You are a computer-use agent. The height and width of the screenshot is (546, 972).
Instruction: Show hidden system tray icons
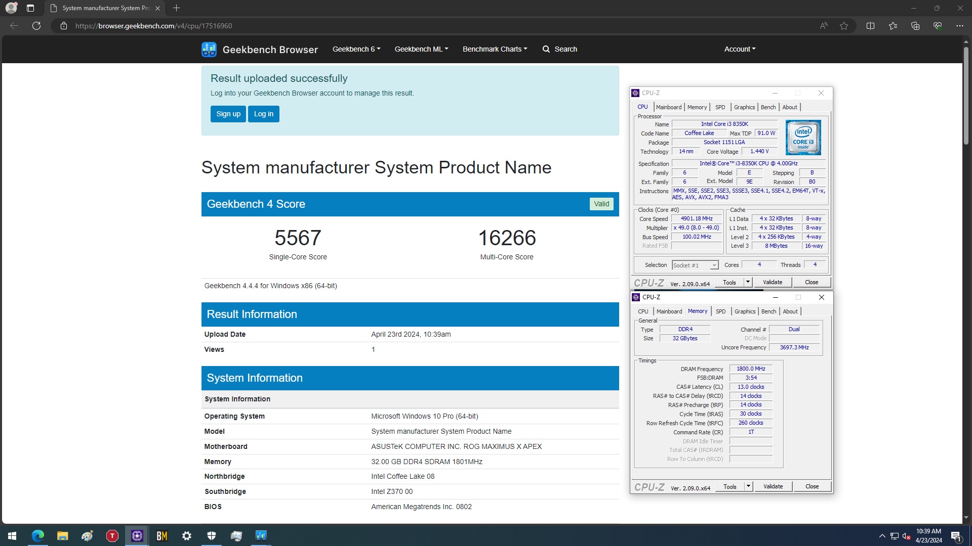coord(882,536)
